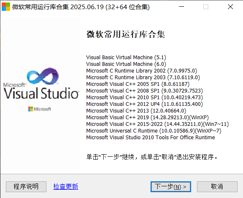Click the Visual C++ 2015-2022 entry

[x=157, y=124]
